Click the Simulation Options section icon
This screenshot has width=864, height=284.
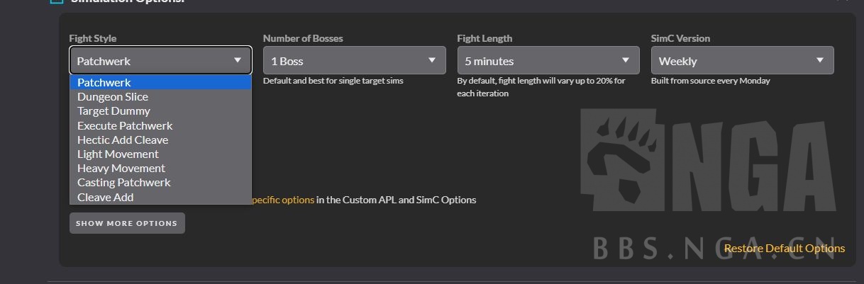pos(57,1)
